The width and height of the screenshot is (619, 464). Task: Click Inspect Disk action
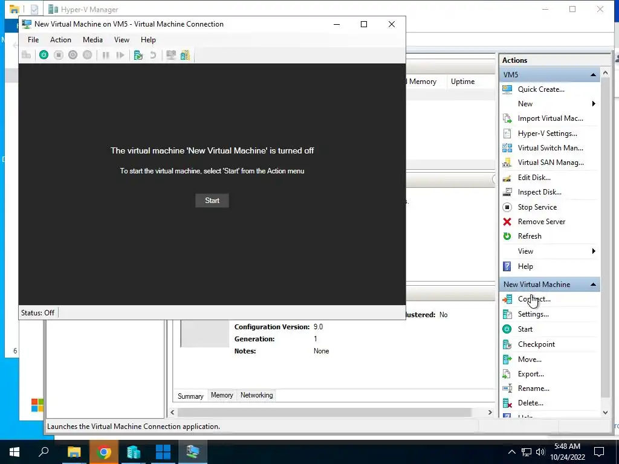pyautogui.click(x=539, y=192)
